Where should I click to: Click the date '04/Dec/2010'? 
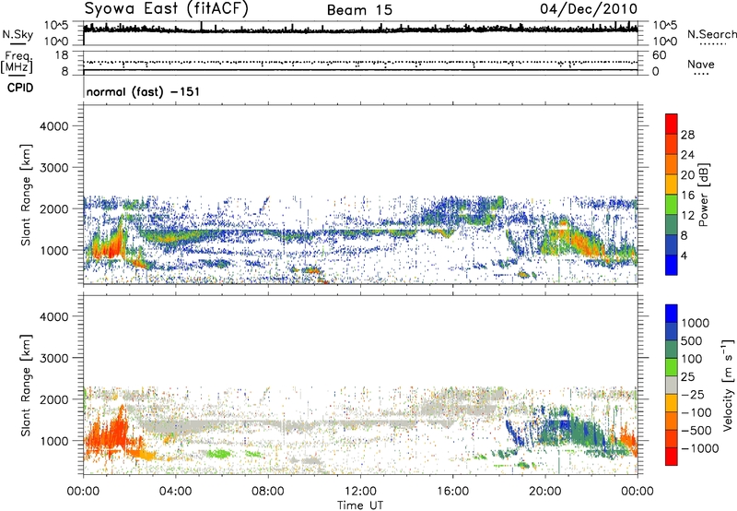click(x=589, y=9)
